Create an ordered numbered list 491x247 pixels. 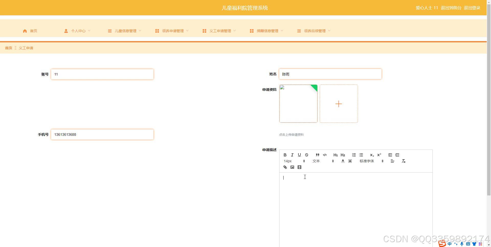pos(354,155)
